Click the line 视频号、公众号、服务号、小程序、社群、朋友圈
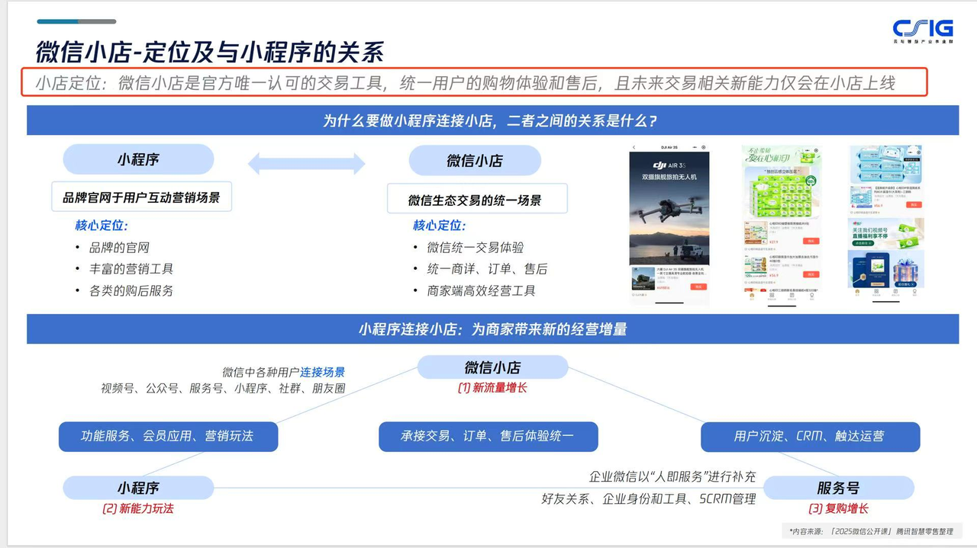The image size is (977, 548). coord(223,388)
